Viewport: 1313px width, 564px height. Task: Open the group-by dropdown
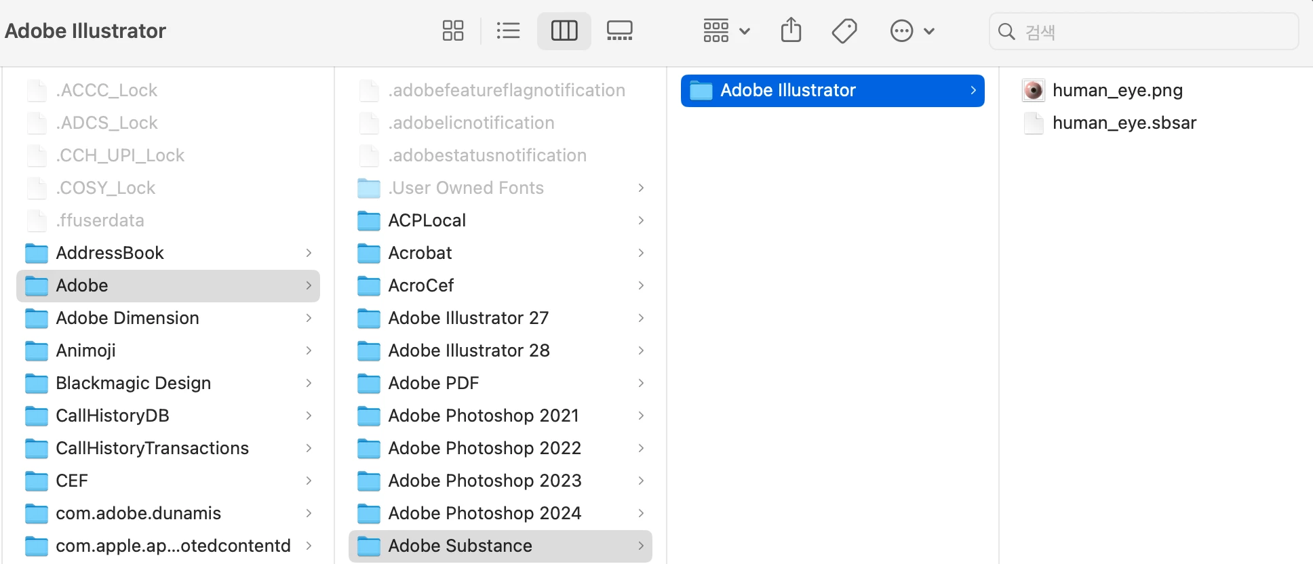726,31
